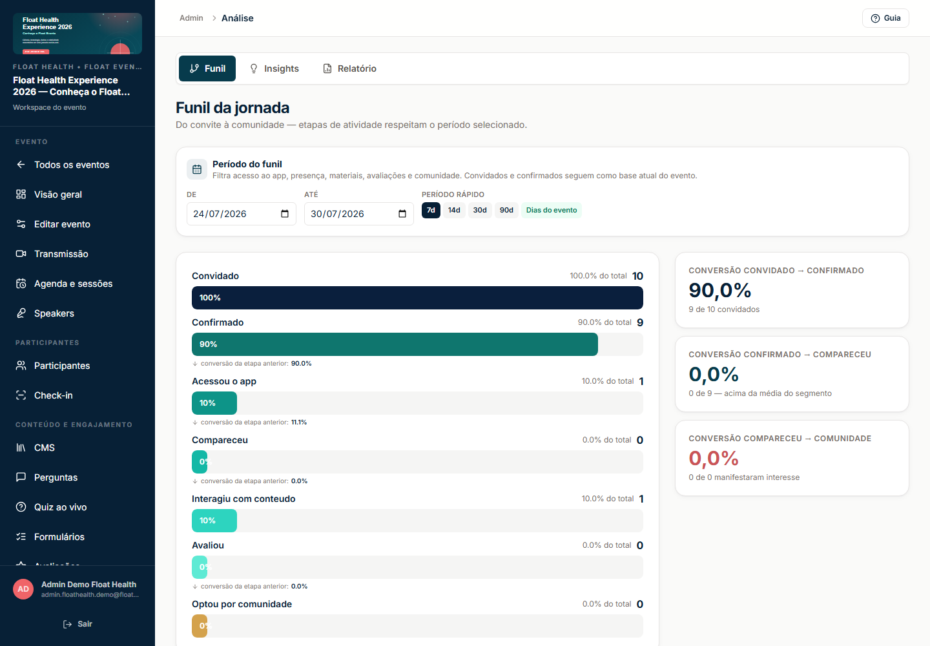This screenshot has height=646, width=930.
Task: Switch to the Insights tab
Action: [274, 68]
